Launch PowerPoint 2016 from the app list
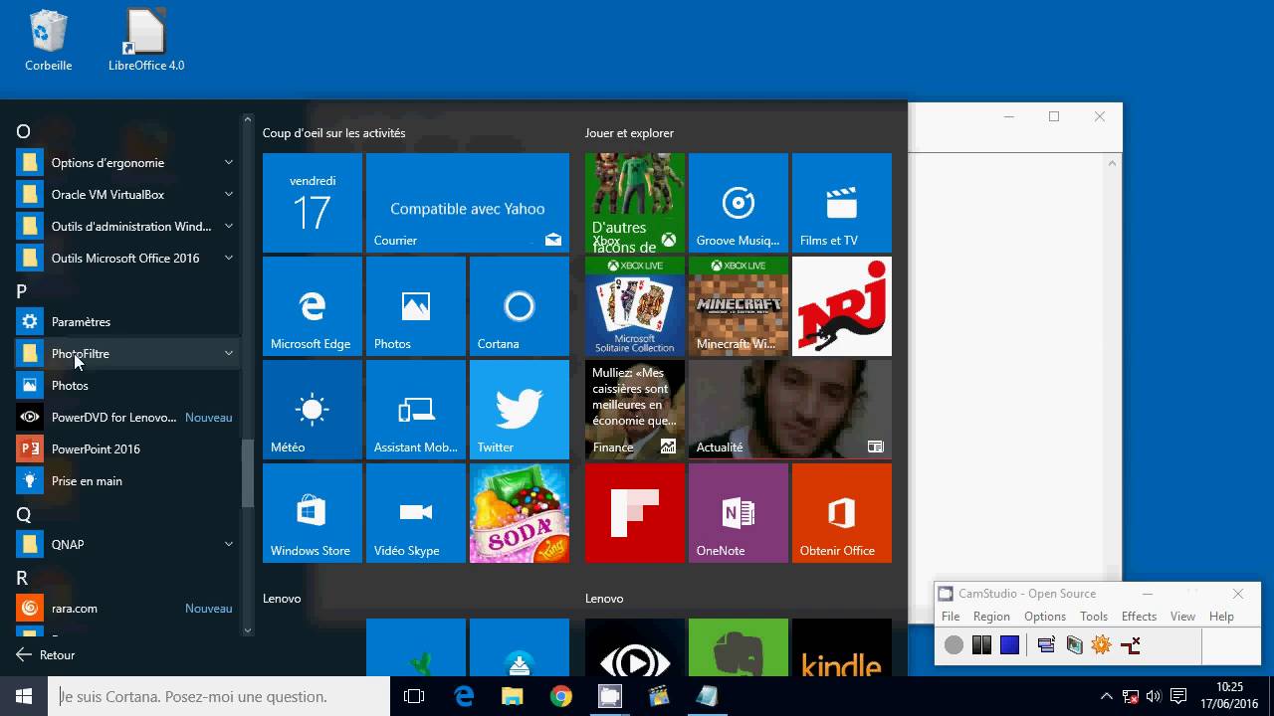 pyautogui.click(x=126, y=449)
